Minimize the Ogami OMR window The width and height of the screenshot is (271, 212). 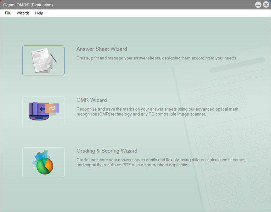[x=258, y=5]
